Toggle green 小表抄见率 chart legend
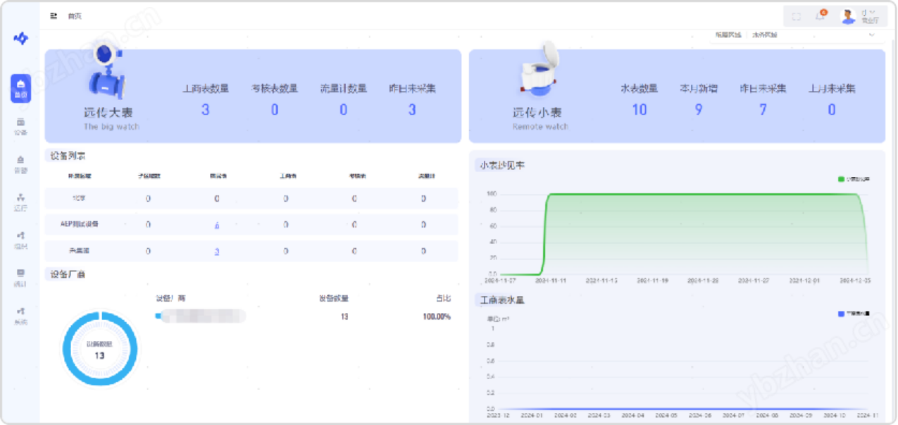The width and height of the screenshot is (898, 425). [854, 179]
